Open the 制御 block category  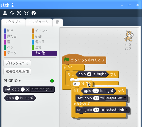pyautogui.click(x=37, y=36)
